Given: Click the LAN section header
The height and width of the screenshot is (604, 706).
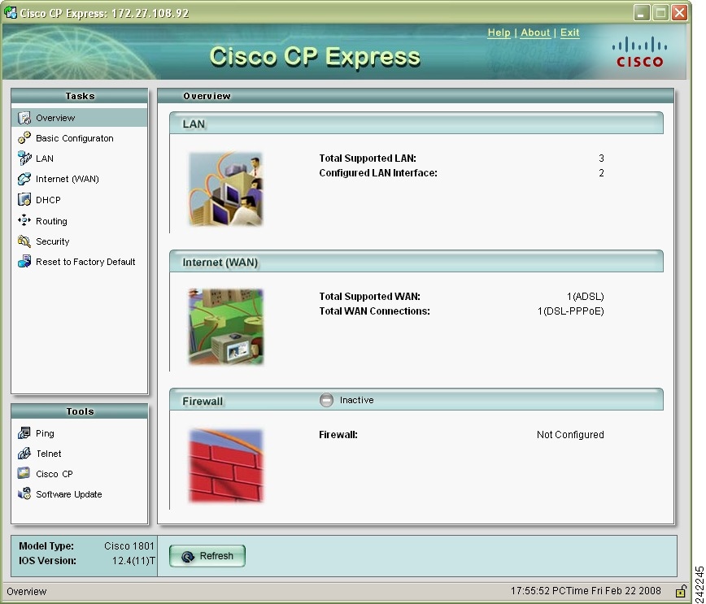Looking at the screenshot, I should click(416, 124).
